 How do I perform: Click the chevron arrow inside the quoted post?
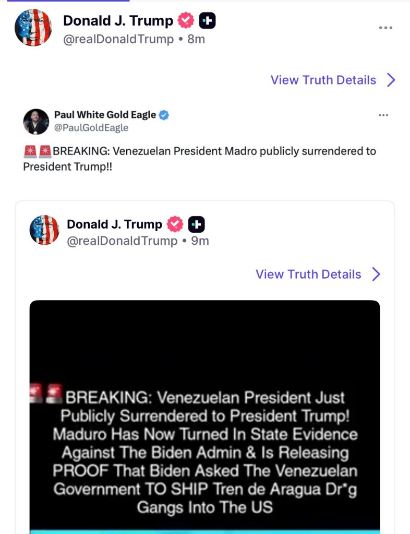[376, 274]
